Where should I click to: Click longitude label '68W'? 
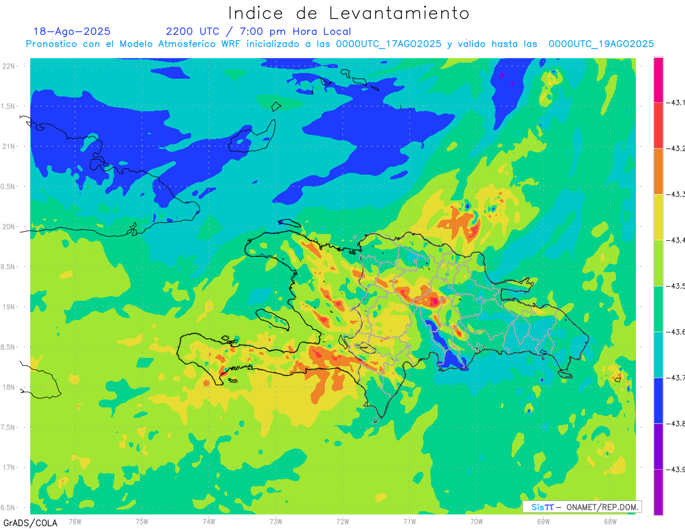[x=610, y=522]
